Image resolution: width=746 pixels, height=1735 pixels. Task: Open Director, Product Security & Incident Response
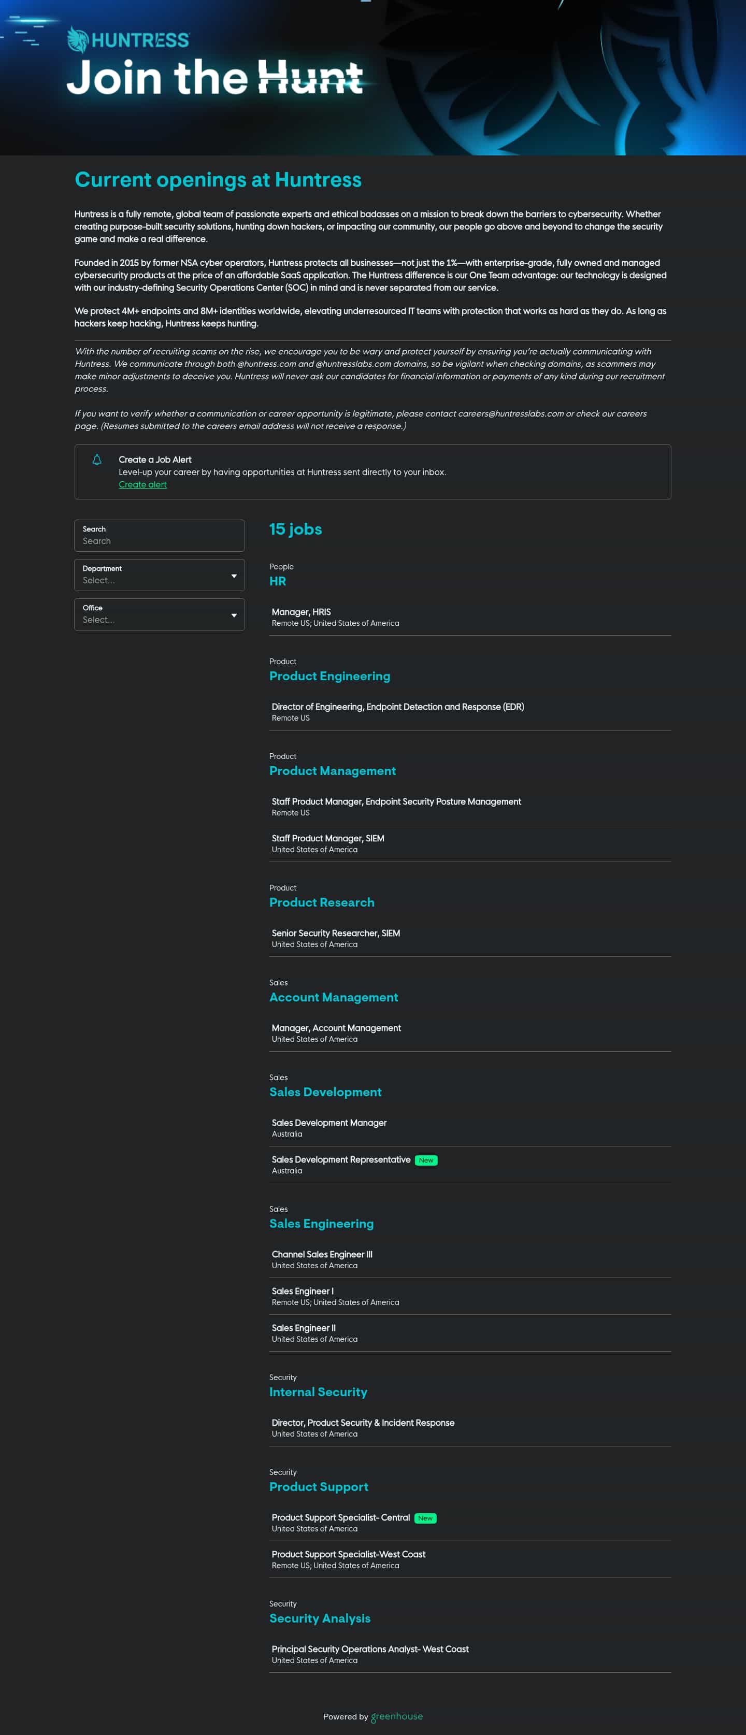pyautogui.click(x=470, y=1428)
